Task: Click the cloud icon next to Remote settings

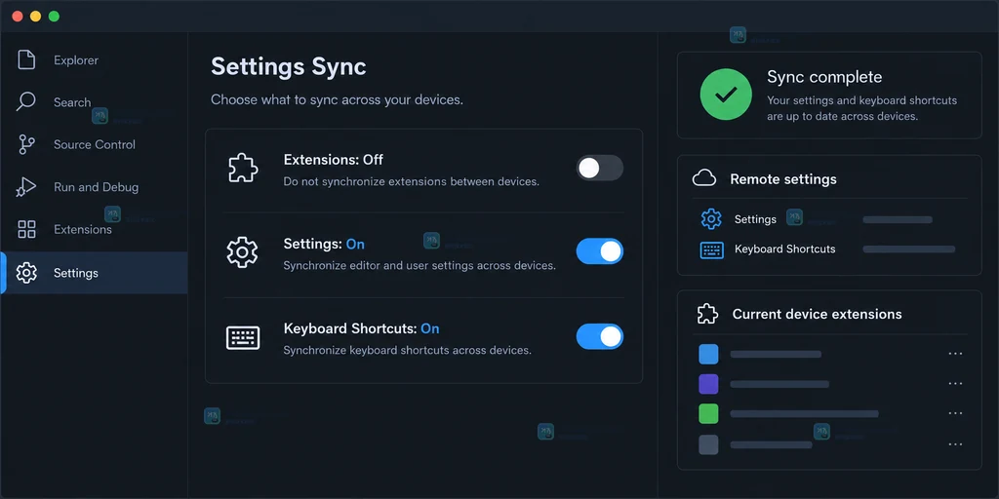Action: [x=704, y=179]
